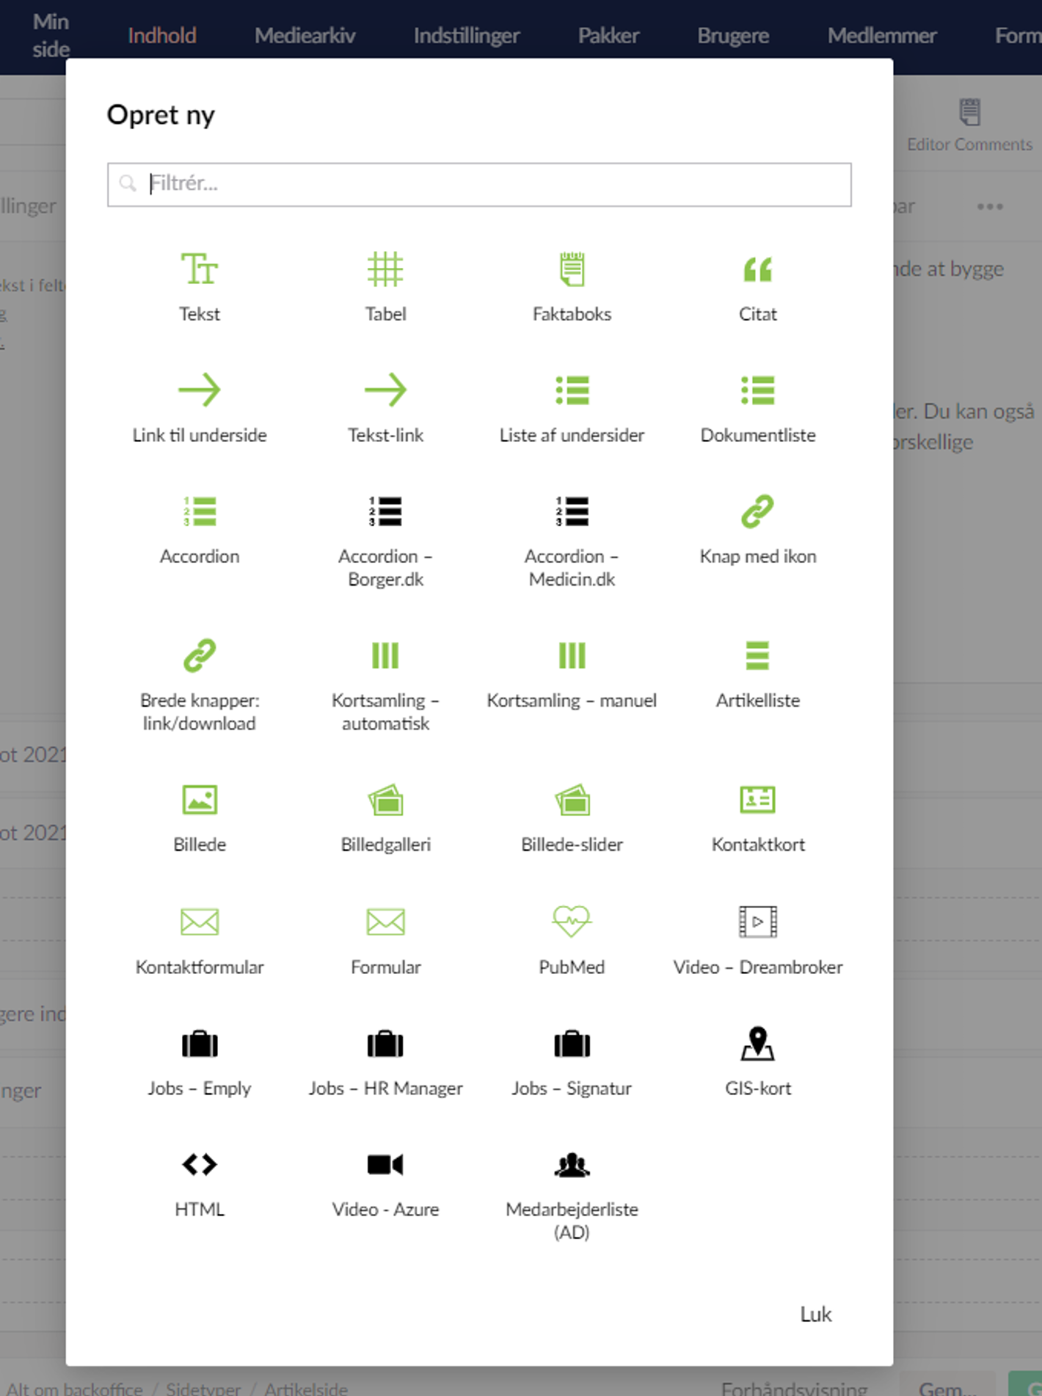Close the dialog with Luk
Viewport: 1042px width, 1396px height.
click(x=815, y=1314)
